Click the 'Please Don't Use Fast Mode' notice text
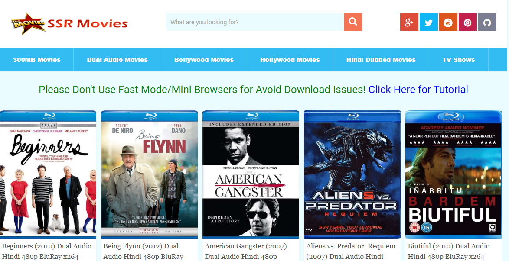Viewport: 509px width, 261px height. pos(202,90)
